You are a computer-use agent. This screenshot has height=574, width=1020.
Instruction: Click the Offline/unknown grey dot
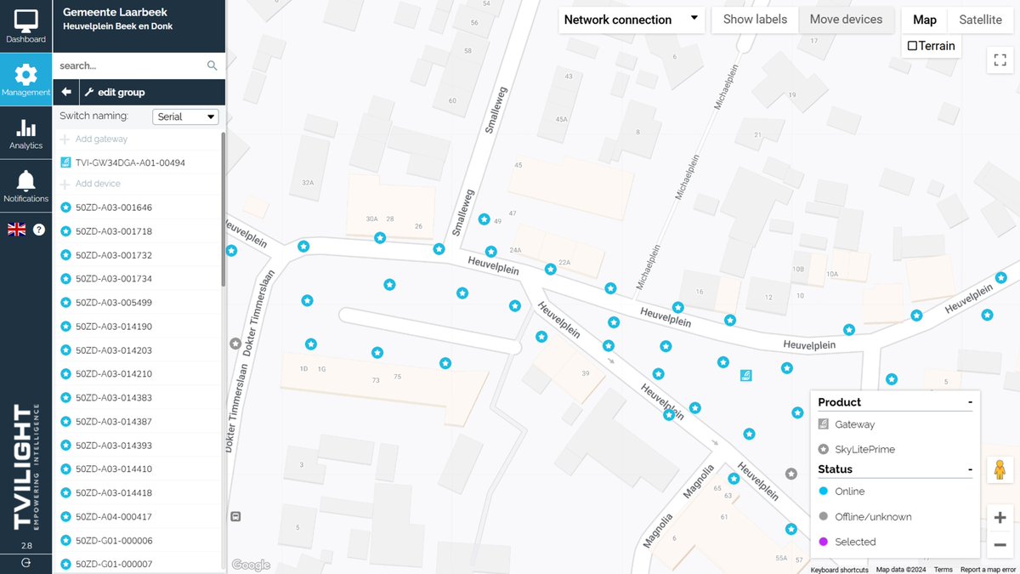823,516
